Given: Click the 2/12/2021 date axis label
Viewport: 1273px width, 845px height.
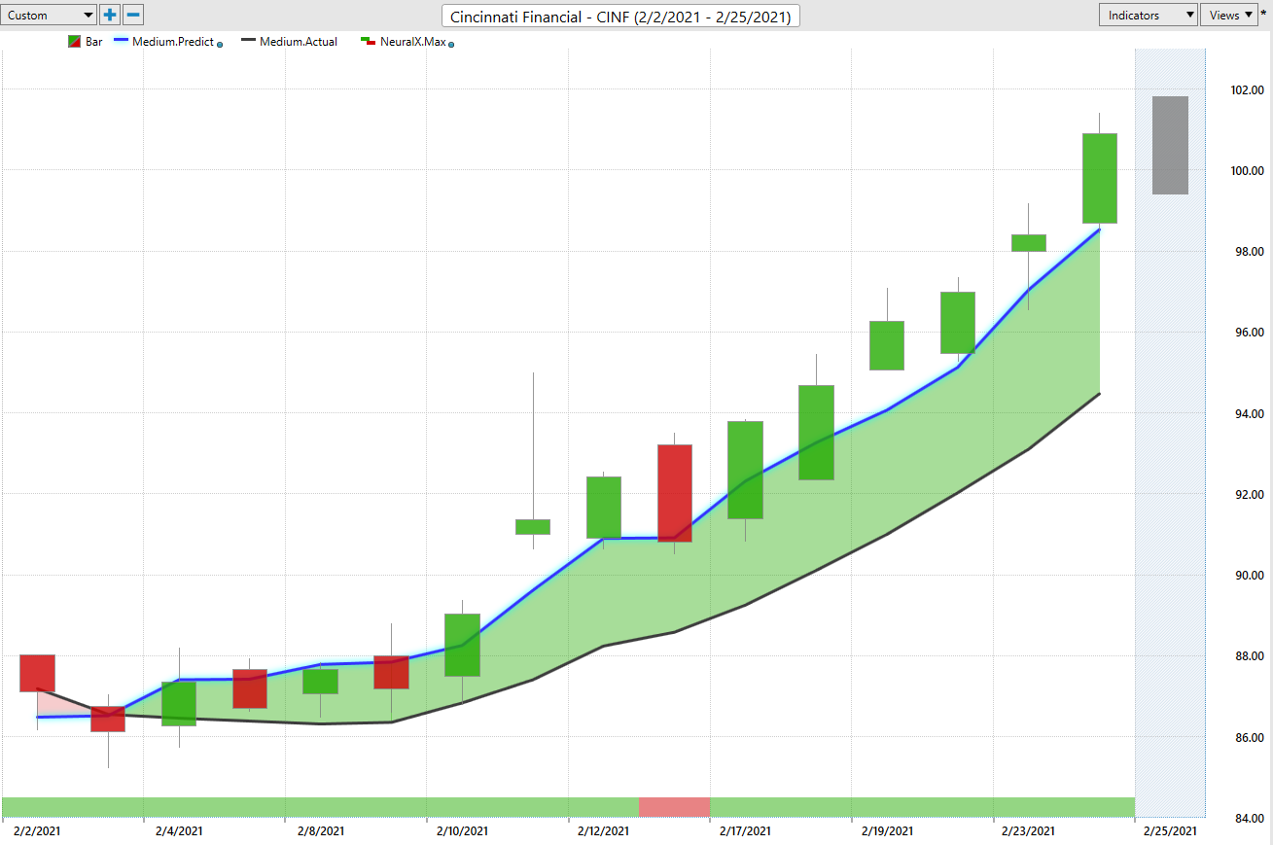Looking at the screenshot, I should (x=604, y=831).
